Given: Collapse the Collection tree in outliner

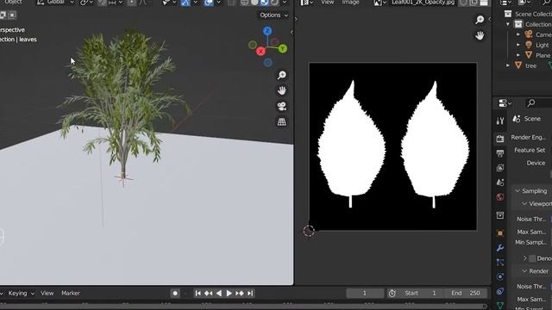Looking at the screenshot, I should point(508,24).
